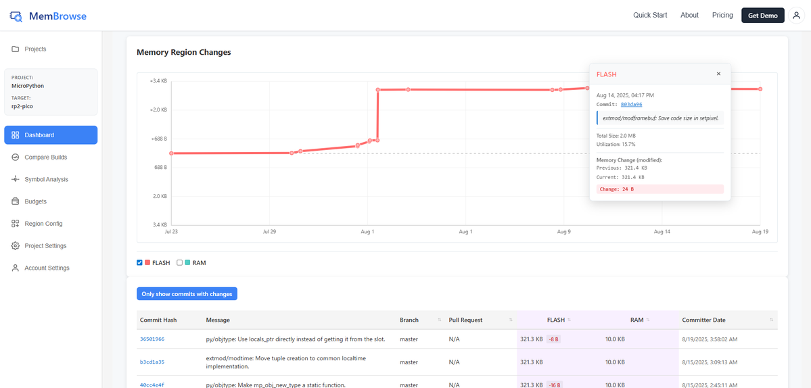Sort table by Branch column arrows
811x388 pixels.
coord(440,320)
